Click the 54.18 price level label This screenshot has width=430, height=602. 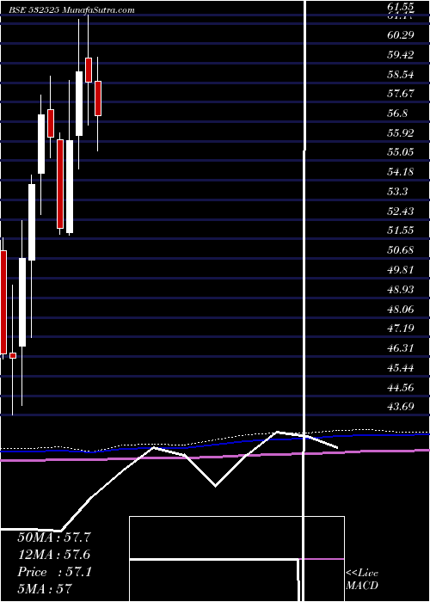[x=401, y=172]
